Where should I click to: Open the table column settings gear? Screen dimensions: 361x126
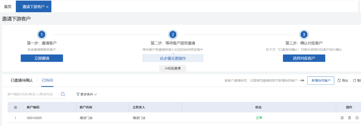click(16, 107)
